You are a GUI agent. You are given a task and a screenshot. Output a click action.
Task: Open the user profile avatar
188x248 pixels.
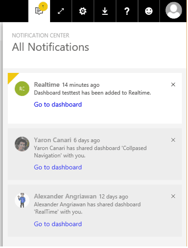tap(174, 10)
